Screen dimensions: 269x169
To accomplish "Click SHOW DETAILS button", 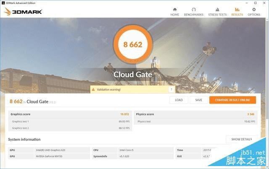I will tap(242, 139).
